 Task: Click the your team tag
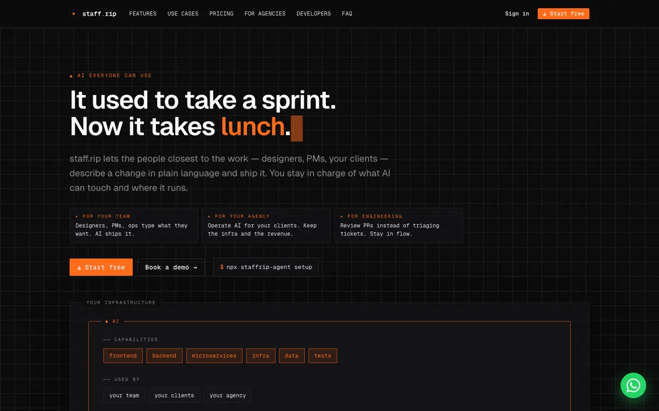[x=124, y=396]
